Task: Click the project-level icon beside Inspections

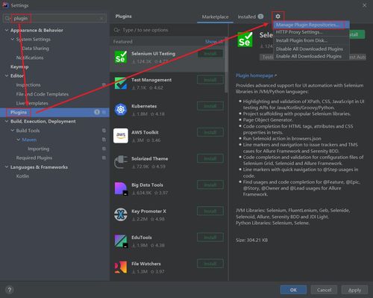Action: pyautogui.click(x=104, y=85)
